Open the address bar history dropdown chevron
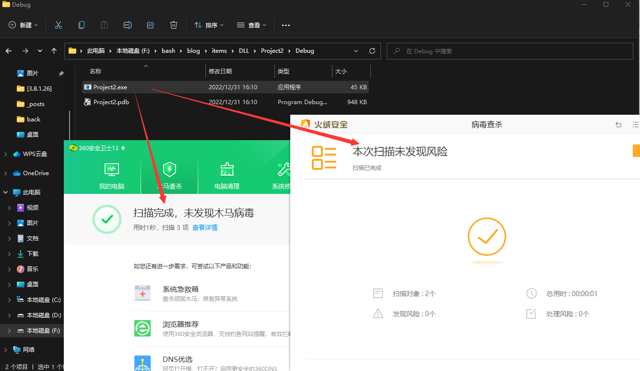This screenshot has height=371, width=640. [x=356, y=51]
